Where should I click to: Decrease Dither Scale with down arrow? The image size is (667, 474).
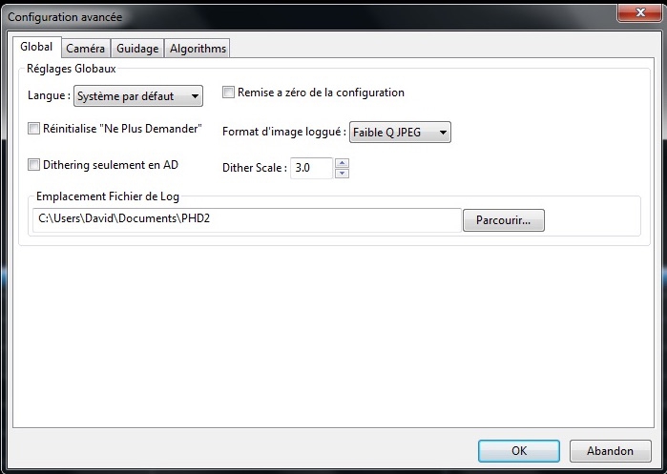coord(343,173)
